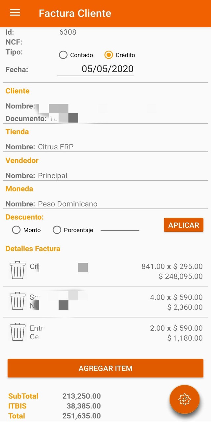Image resolution: width=211 pixels, height=422 pixels.
Task: Remove the second line item using trash icon
Action: point(17,301)
